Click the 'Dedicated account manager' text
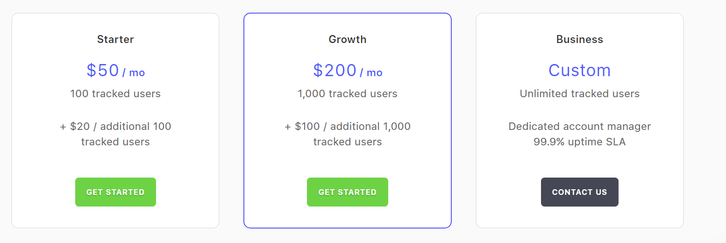The width and height of the screenshot is (726, 243). pos(580,127)
